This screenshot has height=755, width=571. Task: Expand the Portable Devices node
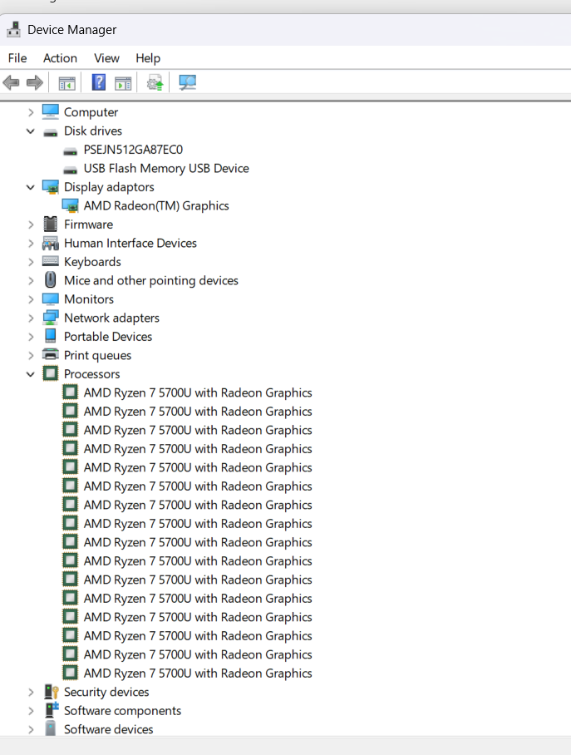(31, 337)
